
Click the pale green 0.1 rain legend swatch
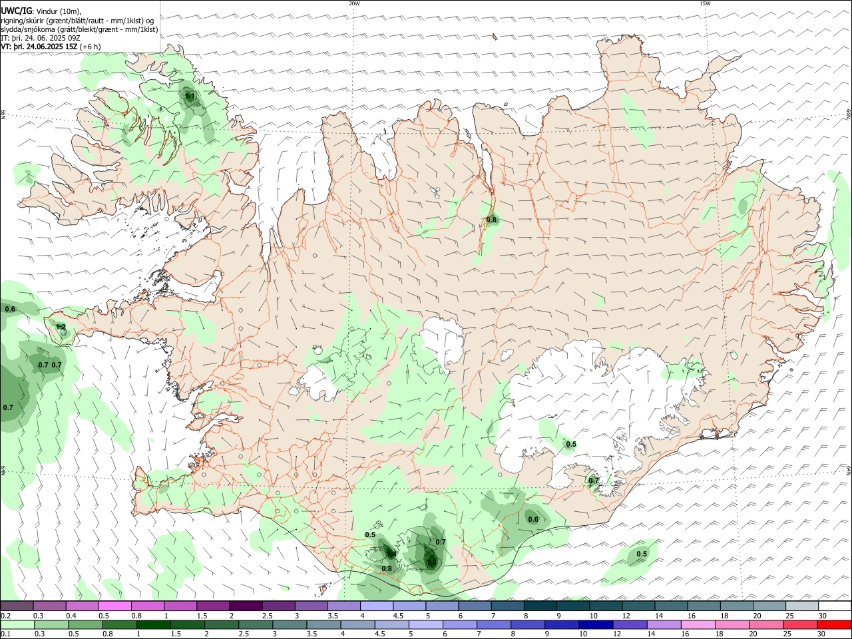pos(18,625)
